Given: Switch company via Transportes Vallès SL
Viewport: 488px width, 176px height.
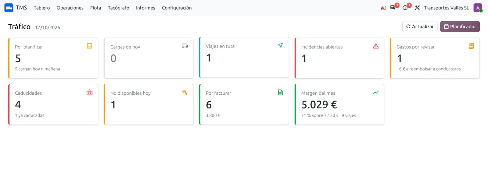Looking at the screenshot, I should click(x=447, y=8).
